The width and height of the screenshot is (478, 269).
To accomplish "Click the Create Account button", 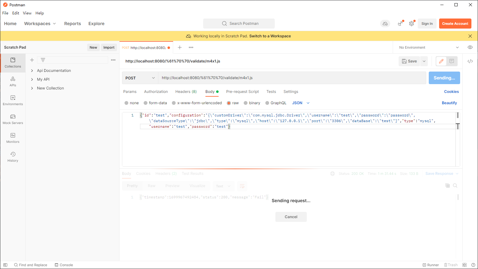I will (x=455, y=24).
